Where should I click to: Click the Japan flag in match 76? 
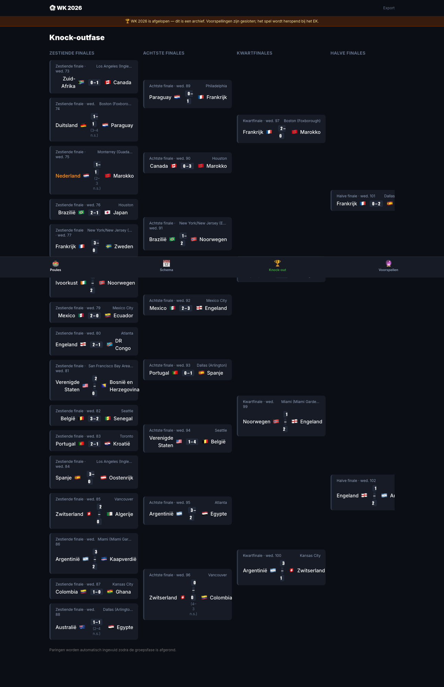(107, 213)
